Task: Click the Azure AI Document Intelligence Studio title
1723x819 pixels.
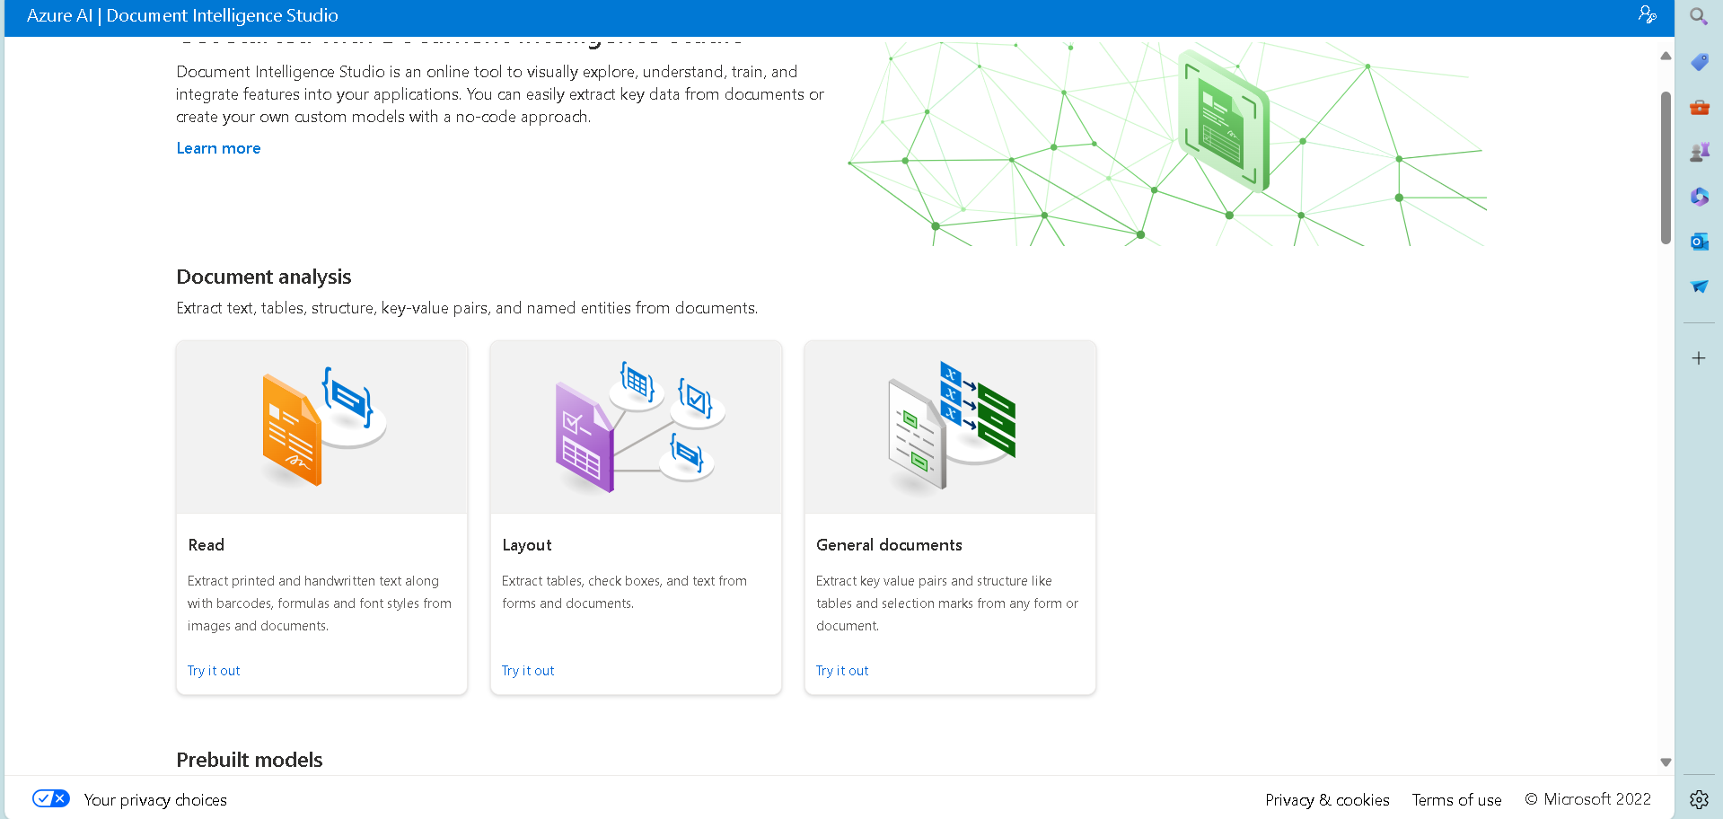Action: [182, 16]
